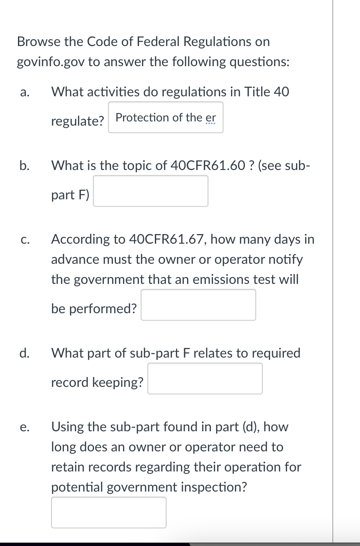
Task: Select the "Title 40" text in question a
Action: (267, 92)
